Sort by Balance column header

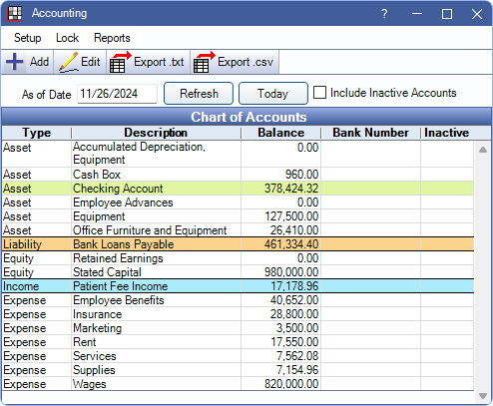[x=280, y=133]
